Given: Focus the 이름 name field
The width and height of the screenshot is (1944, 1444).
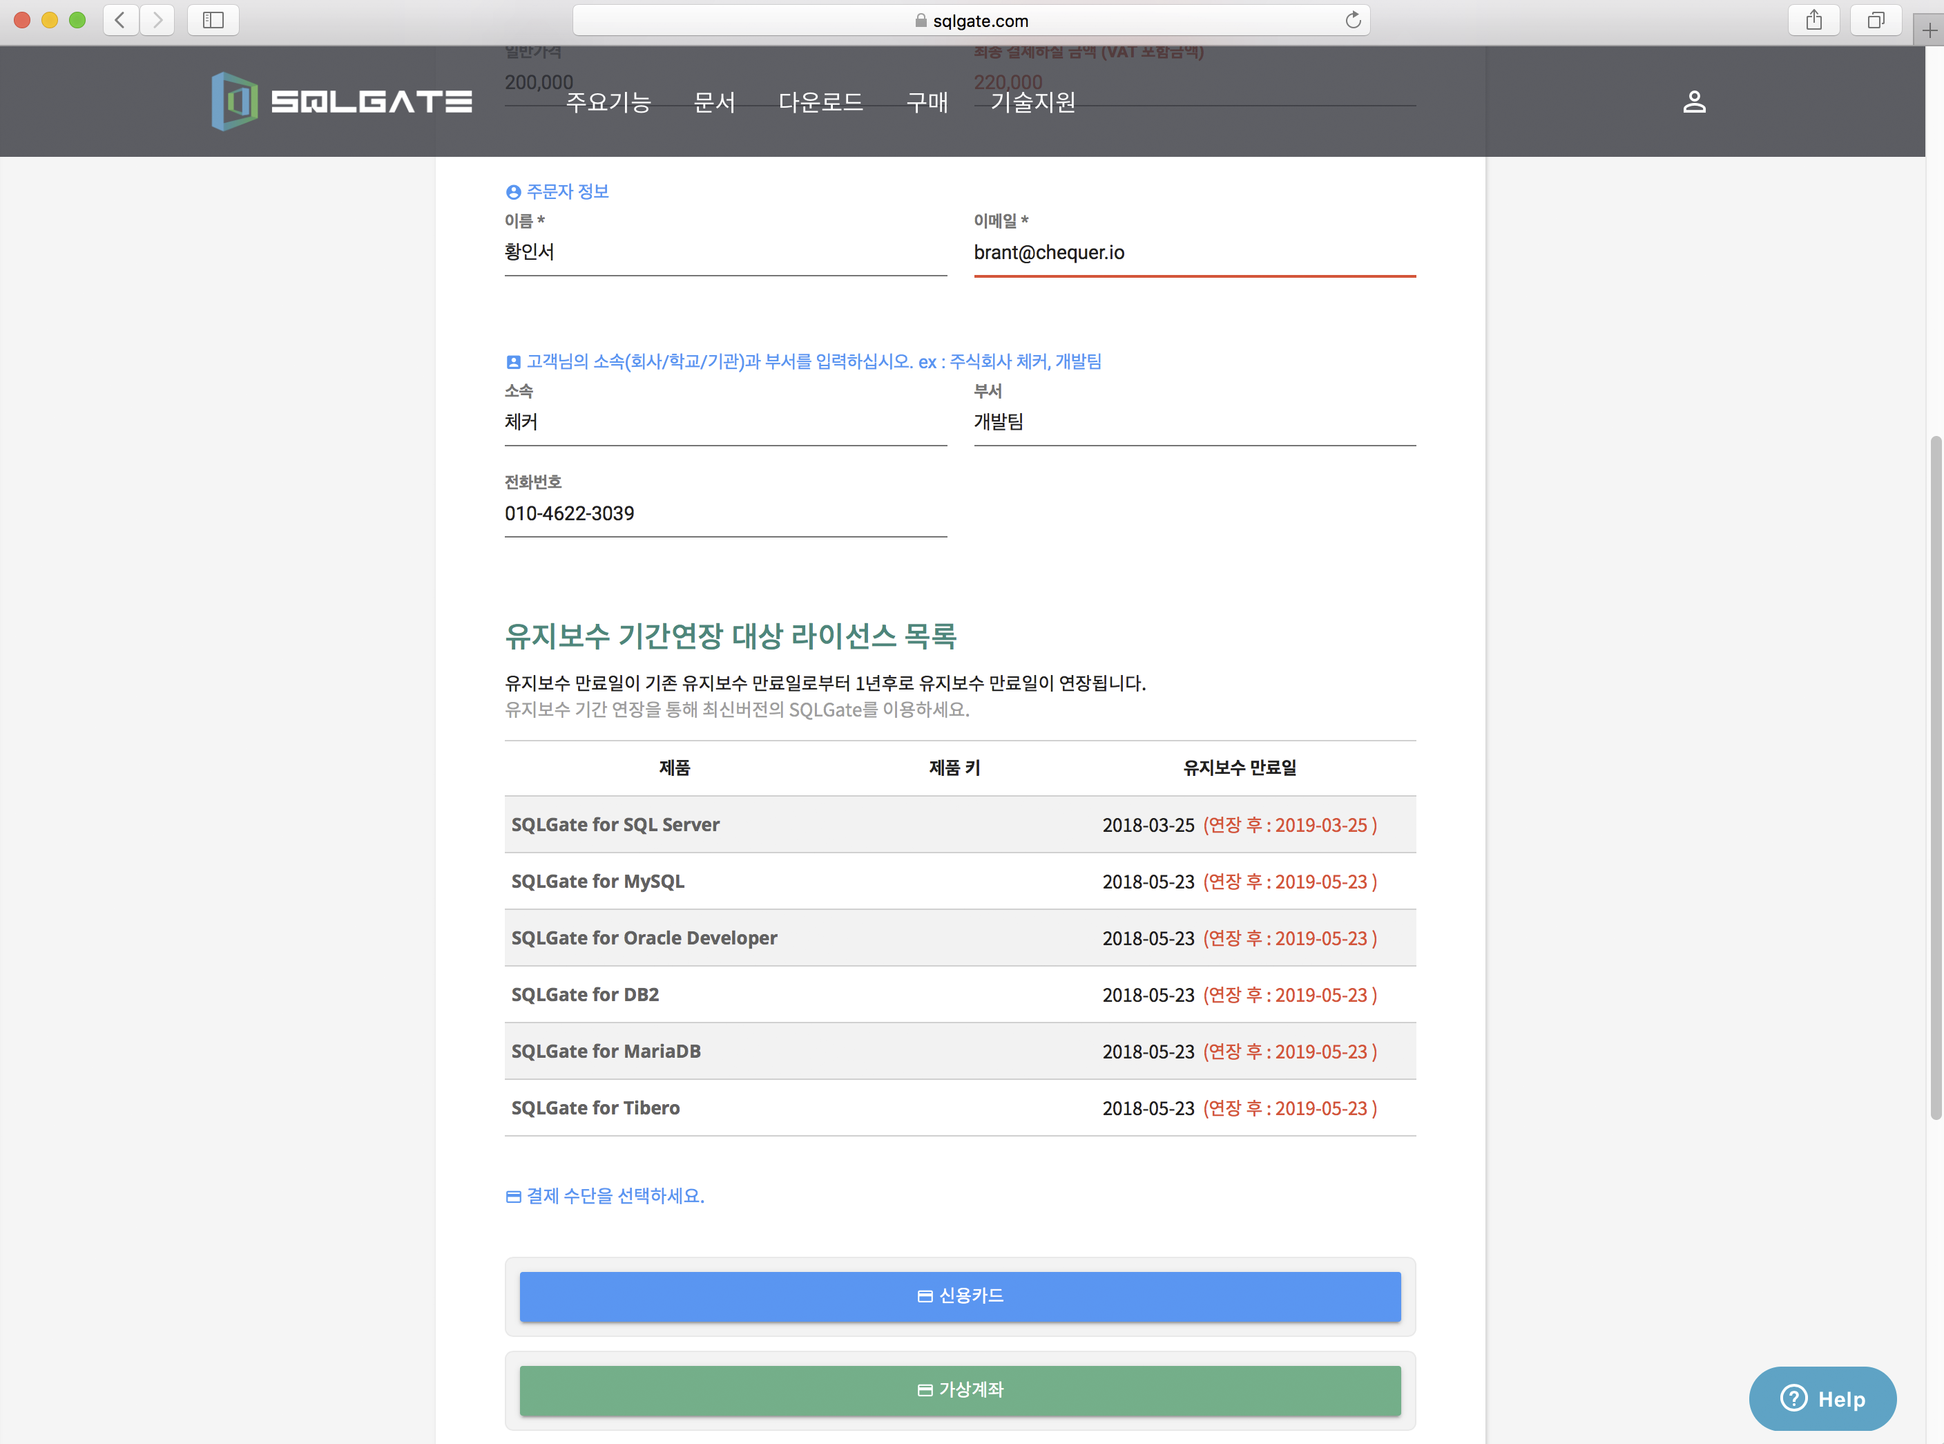Looking at the screenshot, I should click(x=725, y=253).
